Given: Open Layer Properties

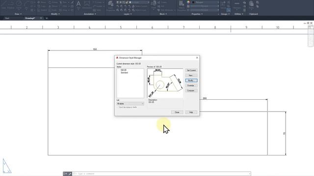Looking at the screenshot, I should tap(110, 5).
